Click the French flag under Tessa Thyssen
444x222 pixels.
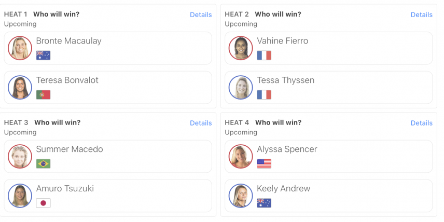(x=264, y=94)
